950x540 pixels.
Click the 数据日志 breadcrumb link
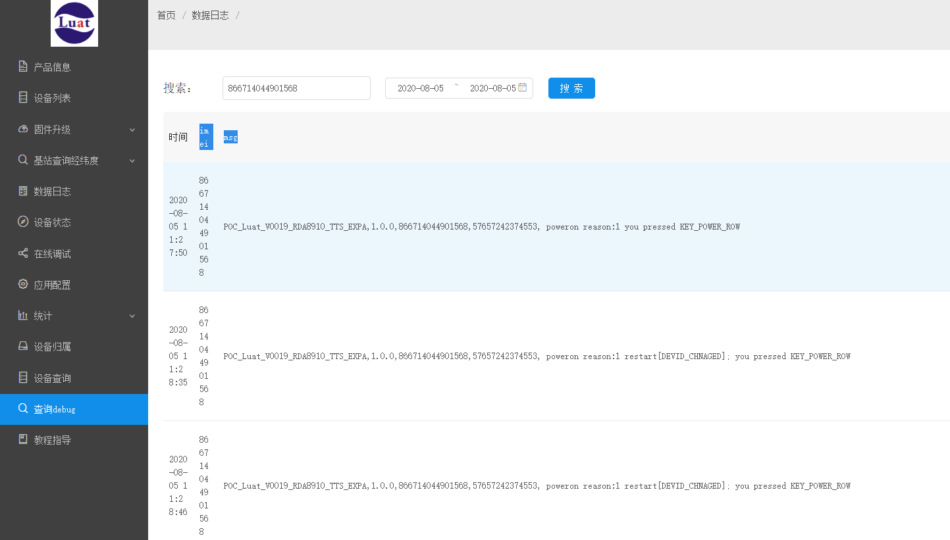coord(210,15)
